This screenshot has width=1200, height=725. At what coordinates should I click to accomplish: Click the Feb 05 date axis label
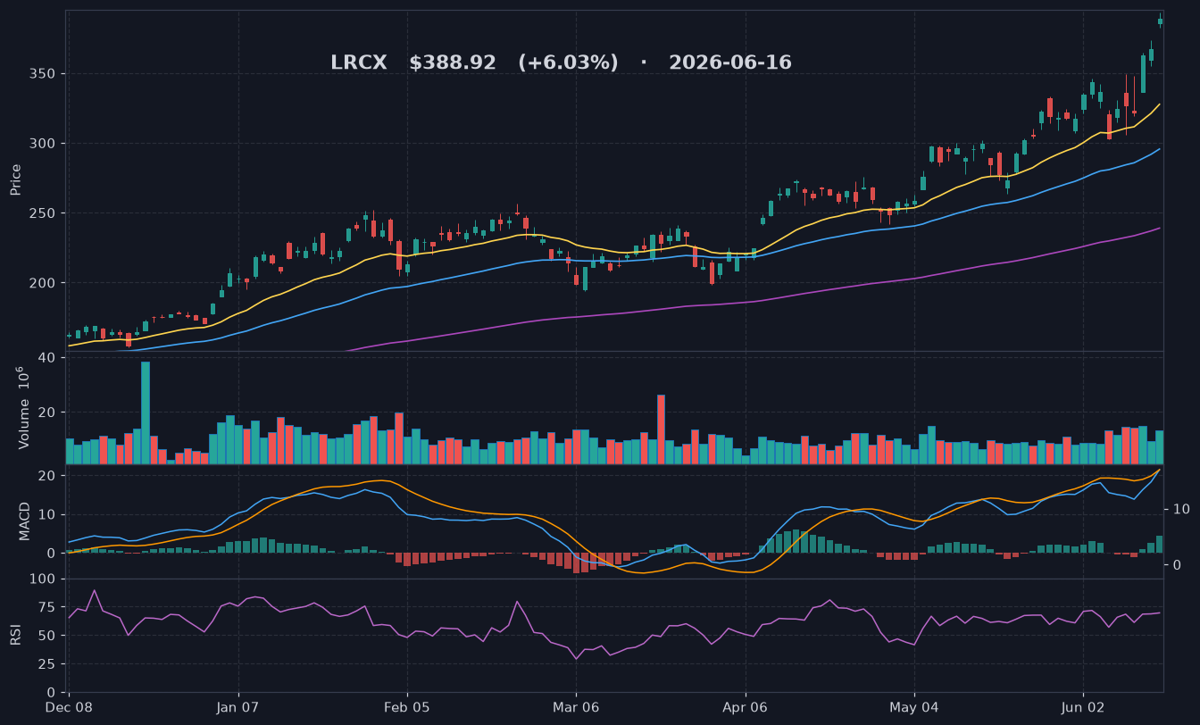[x=407, y=707]
